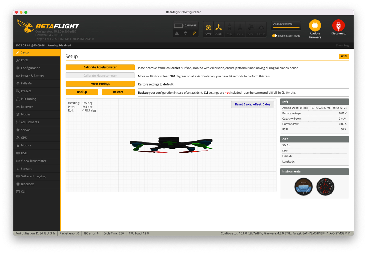This screenshot has height=253, width=367.
Task: Click the Current draw 0.00 A value
Action: (343, 124)
